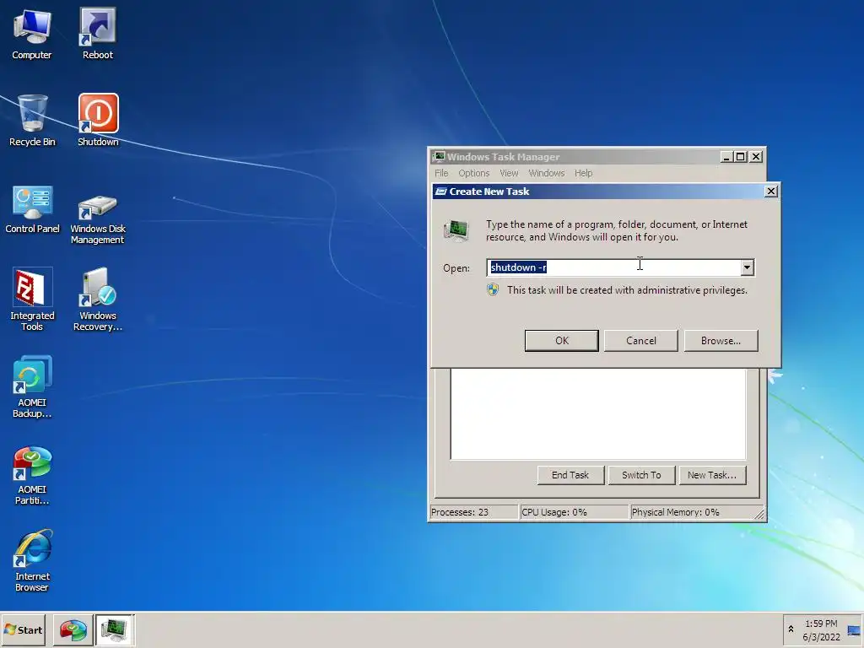Click End Task in Task Manager
Screen dimensions: 864x648
pos(570,475)
